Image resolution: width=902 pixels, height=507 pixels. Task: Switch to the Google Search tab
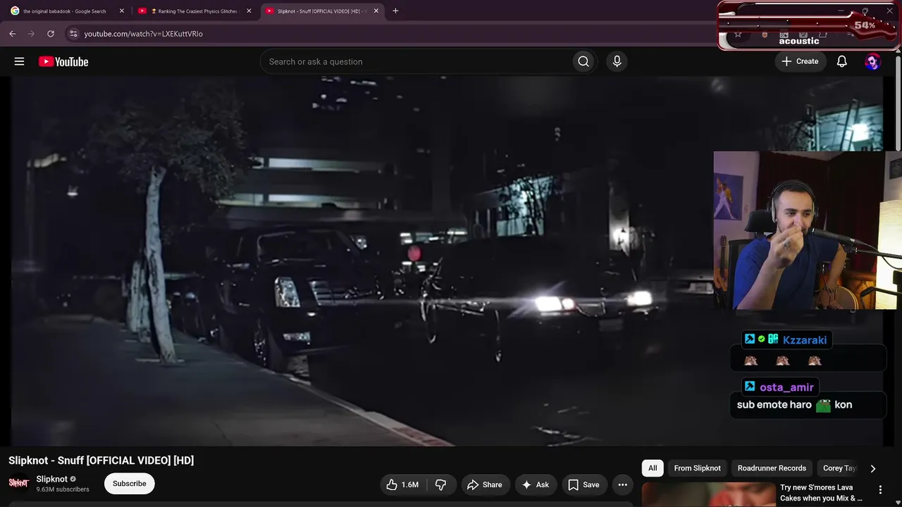coord(64,11)
